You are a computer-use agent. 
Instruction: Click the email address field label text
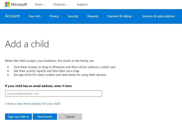[38, 86]
